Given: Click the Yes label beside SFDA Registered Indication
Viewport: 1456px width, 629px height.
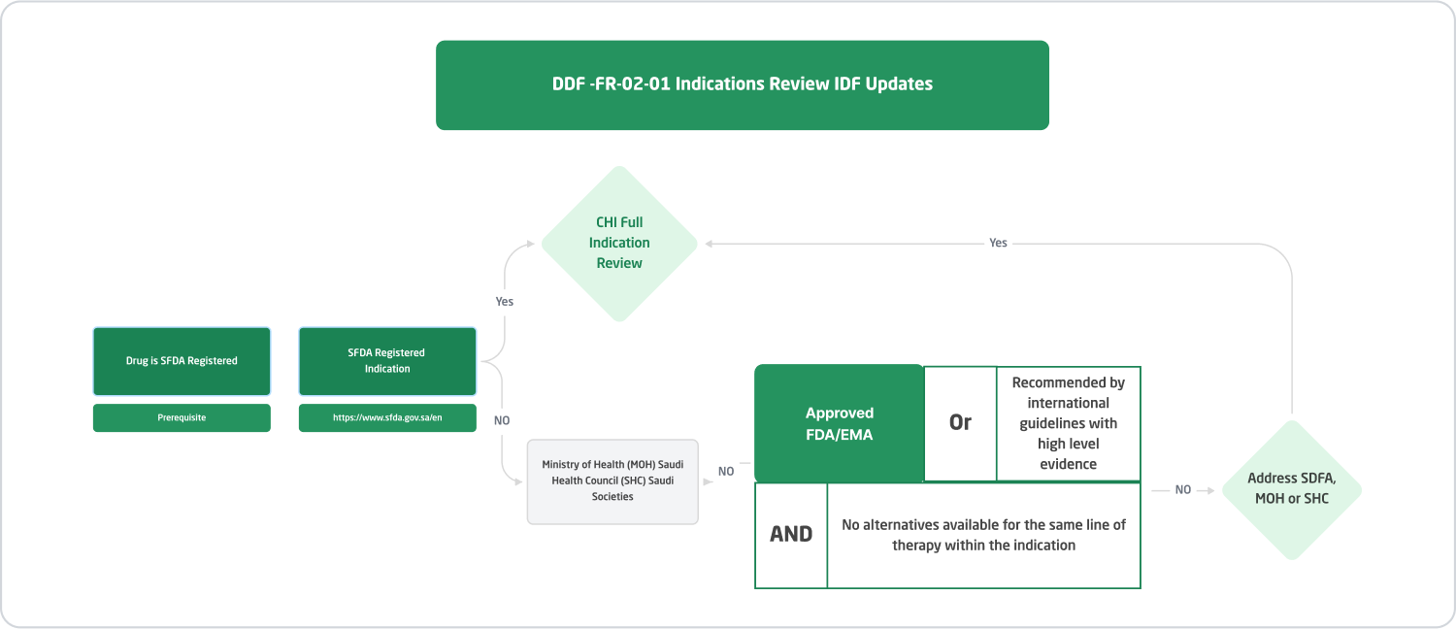Looking at the screenshot, I should click(x=504, y=302).
